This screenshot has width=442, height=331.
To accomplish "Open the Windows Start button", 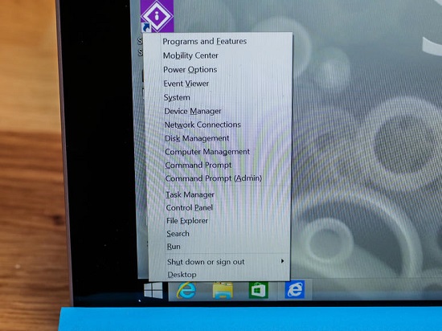I will coord(153,290).
